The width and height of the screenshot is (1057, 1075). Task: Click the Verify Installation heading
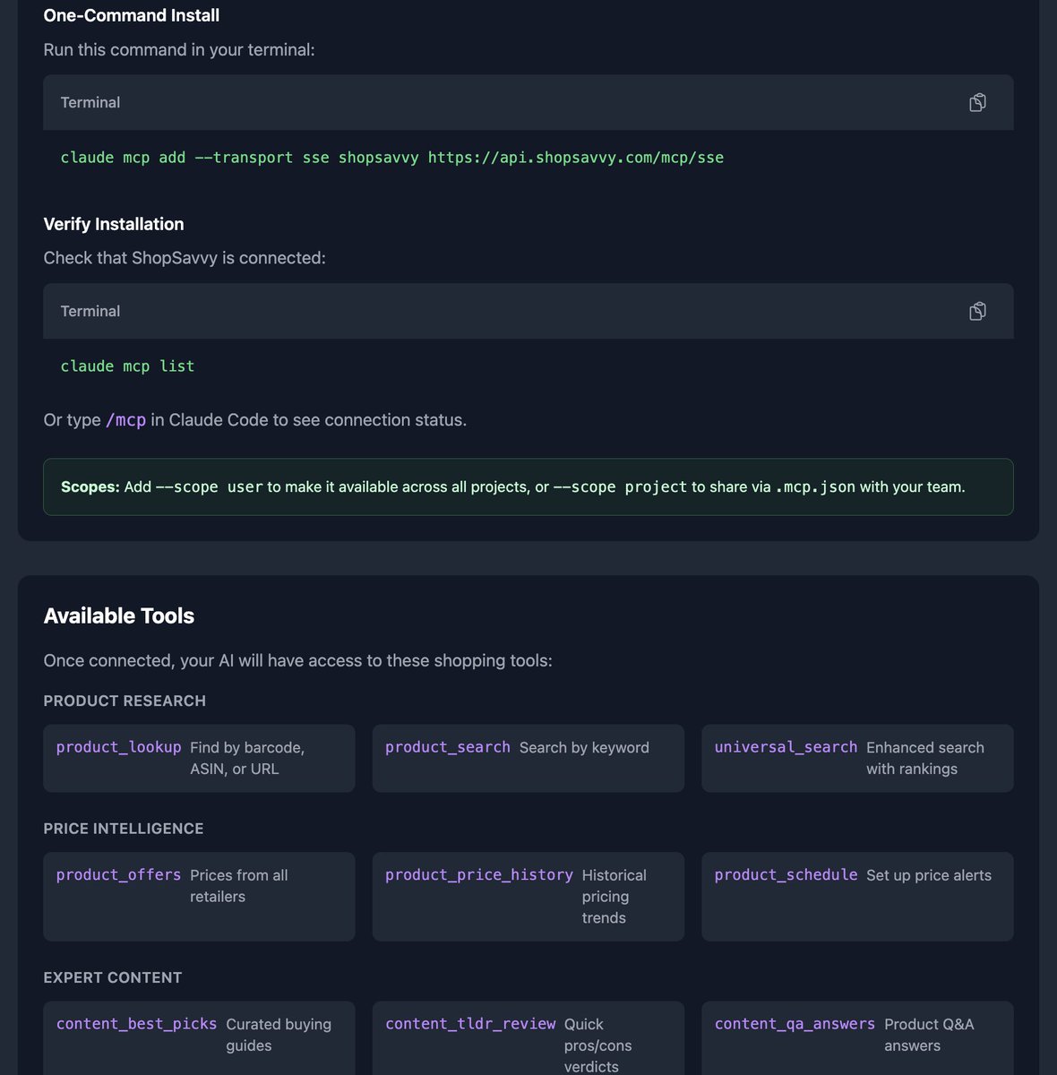tap(114, 224)
